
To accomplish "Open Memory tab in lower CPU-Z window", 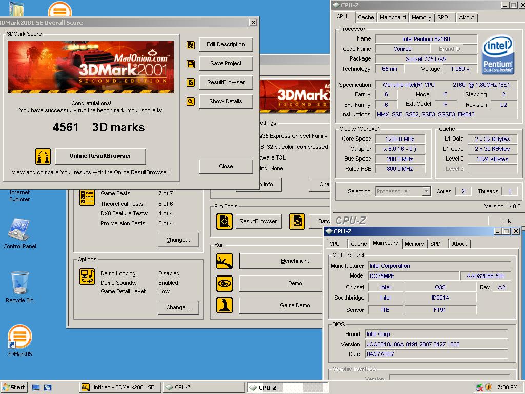I will tap(414, 244).
